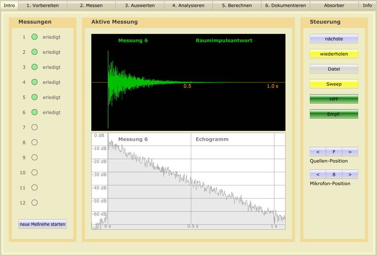The height and width of the screenshot is (256, 377).
Task: Decrease microphone position with left arrow
Action: (318, 175)
